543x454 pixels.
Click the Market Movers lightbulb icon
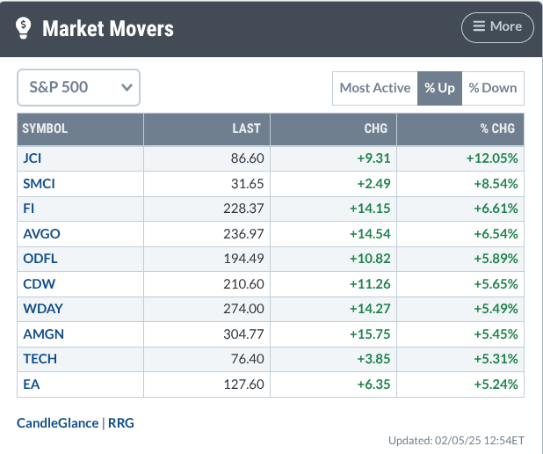click(24, 28)
